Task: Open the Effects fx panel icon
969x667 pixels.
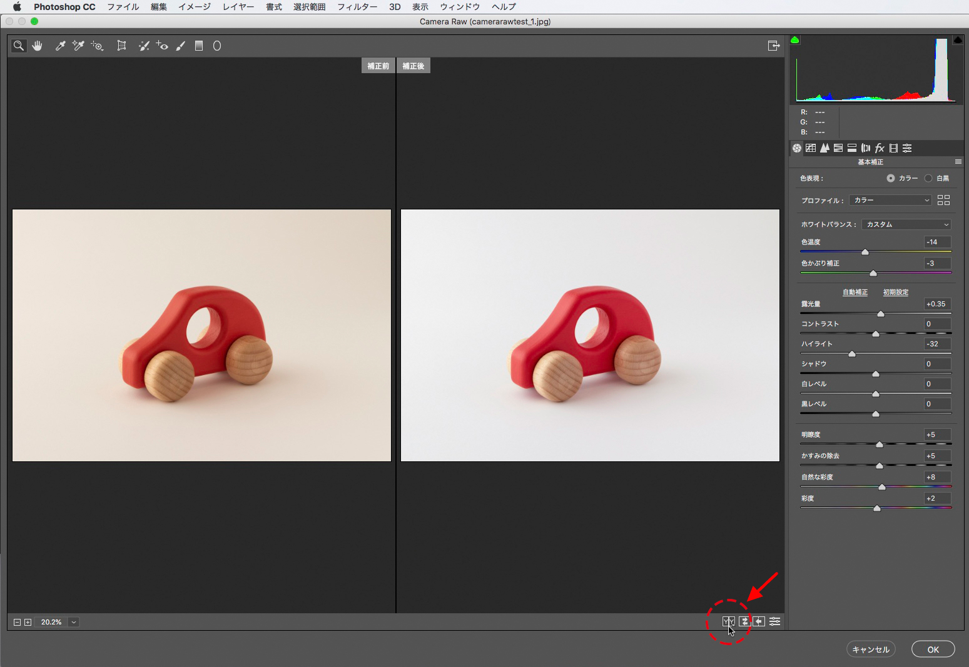Action: [880, 148]
